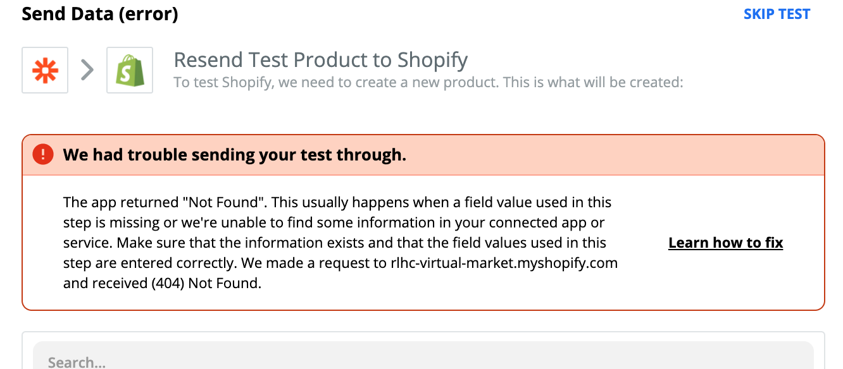Click the word "Shopify" in the step title
Image resolution: width=843 pixels, height=369 pixels.
coord(433,61)
